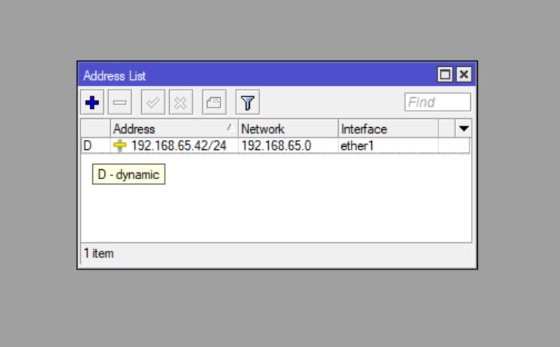Click the blue plus Add address button
Image resolution: width=560 pixels, height=347 pixels.
(x=92, y=102)
